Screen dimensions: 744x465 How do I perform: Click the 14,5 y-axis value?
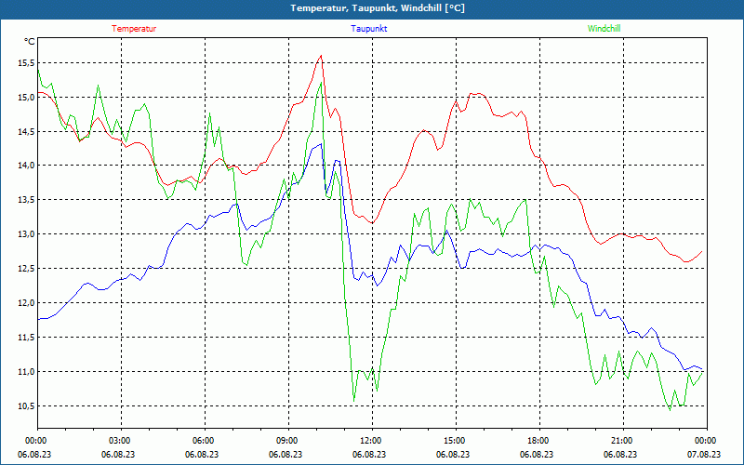27,131
